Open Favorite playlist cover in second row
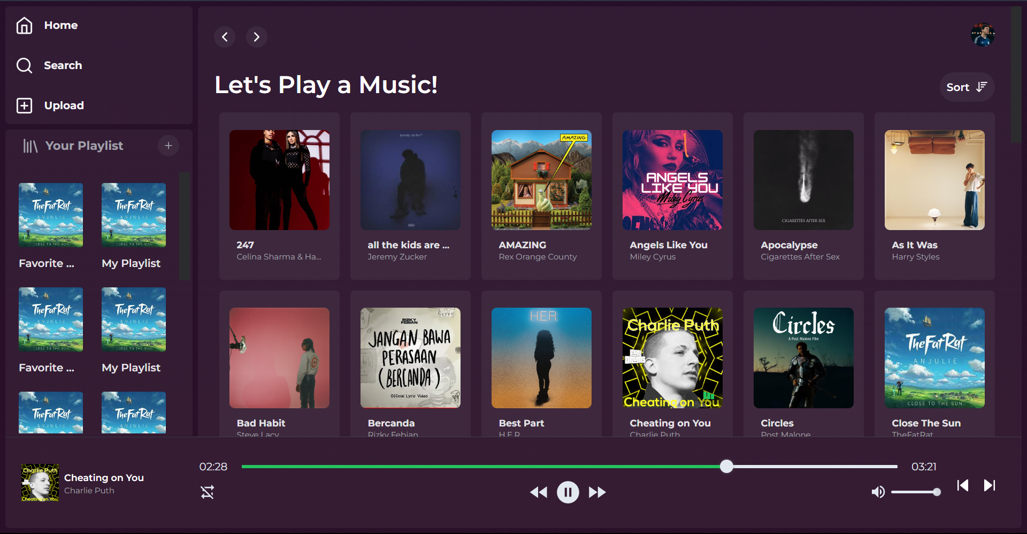Viewport: 1027px width, 534px height. pos(51,319)
